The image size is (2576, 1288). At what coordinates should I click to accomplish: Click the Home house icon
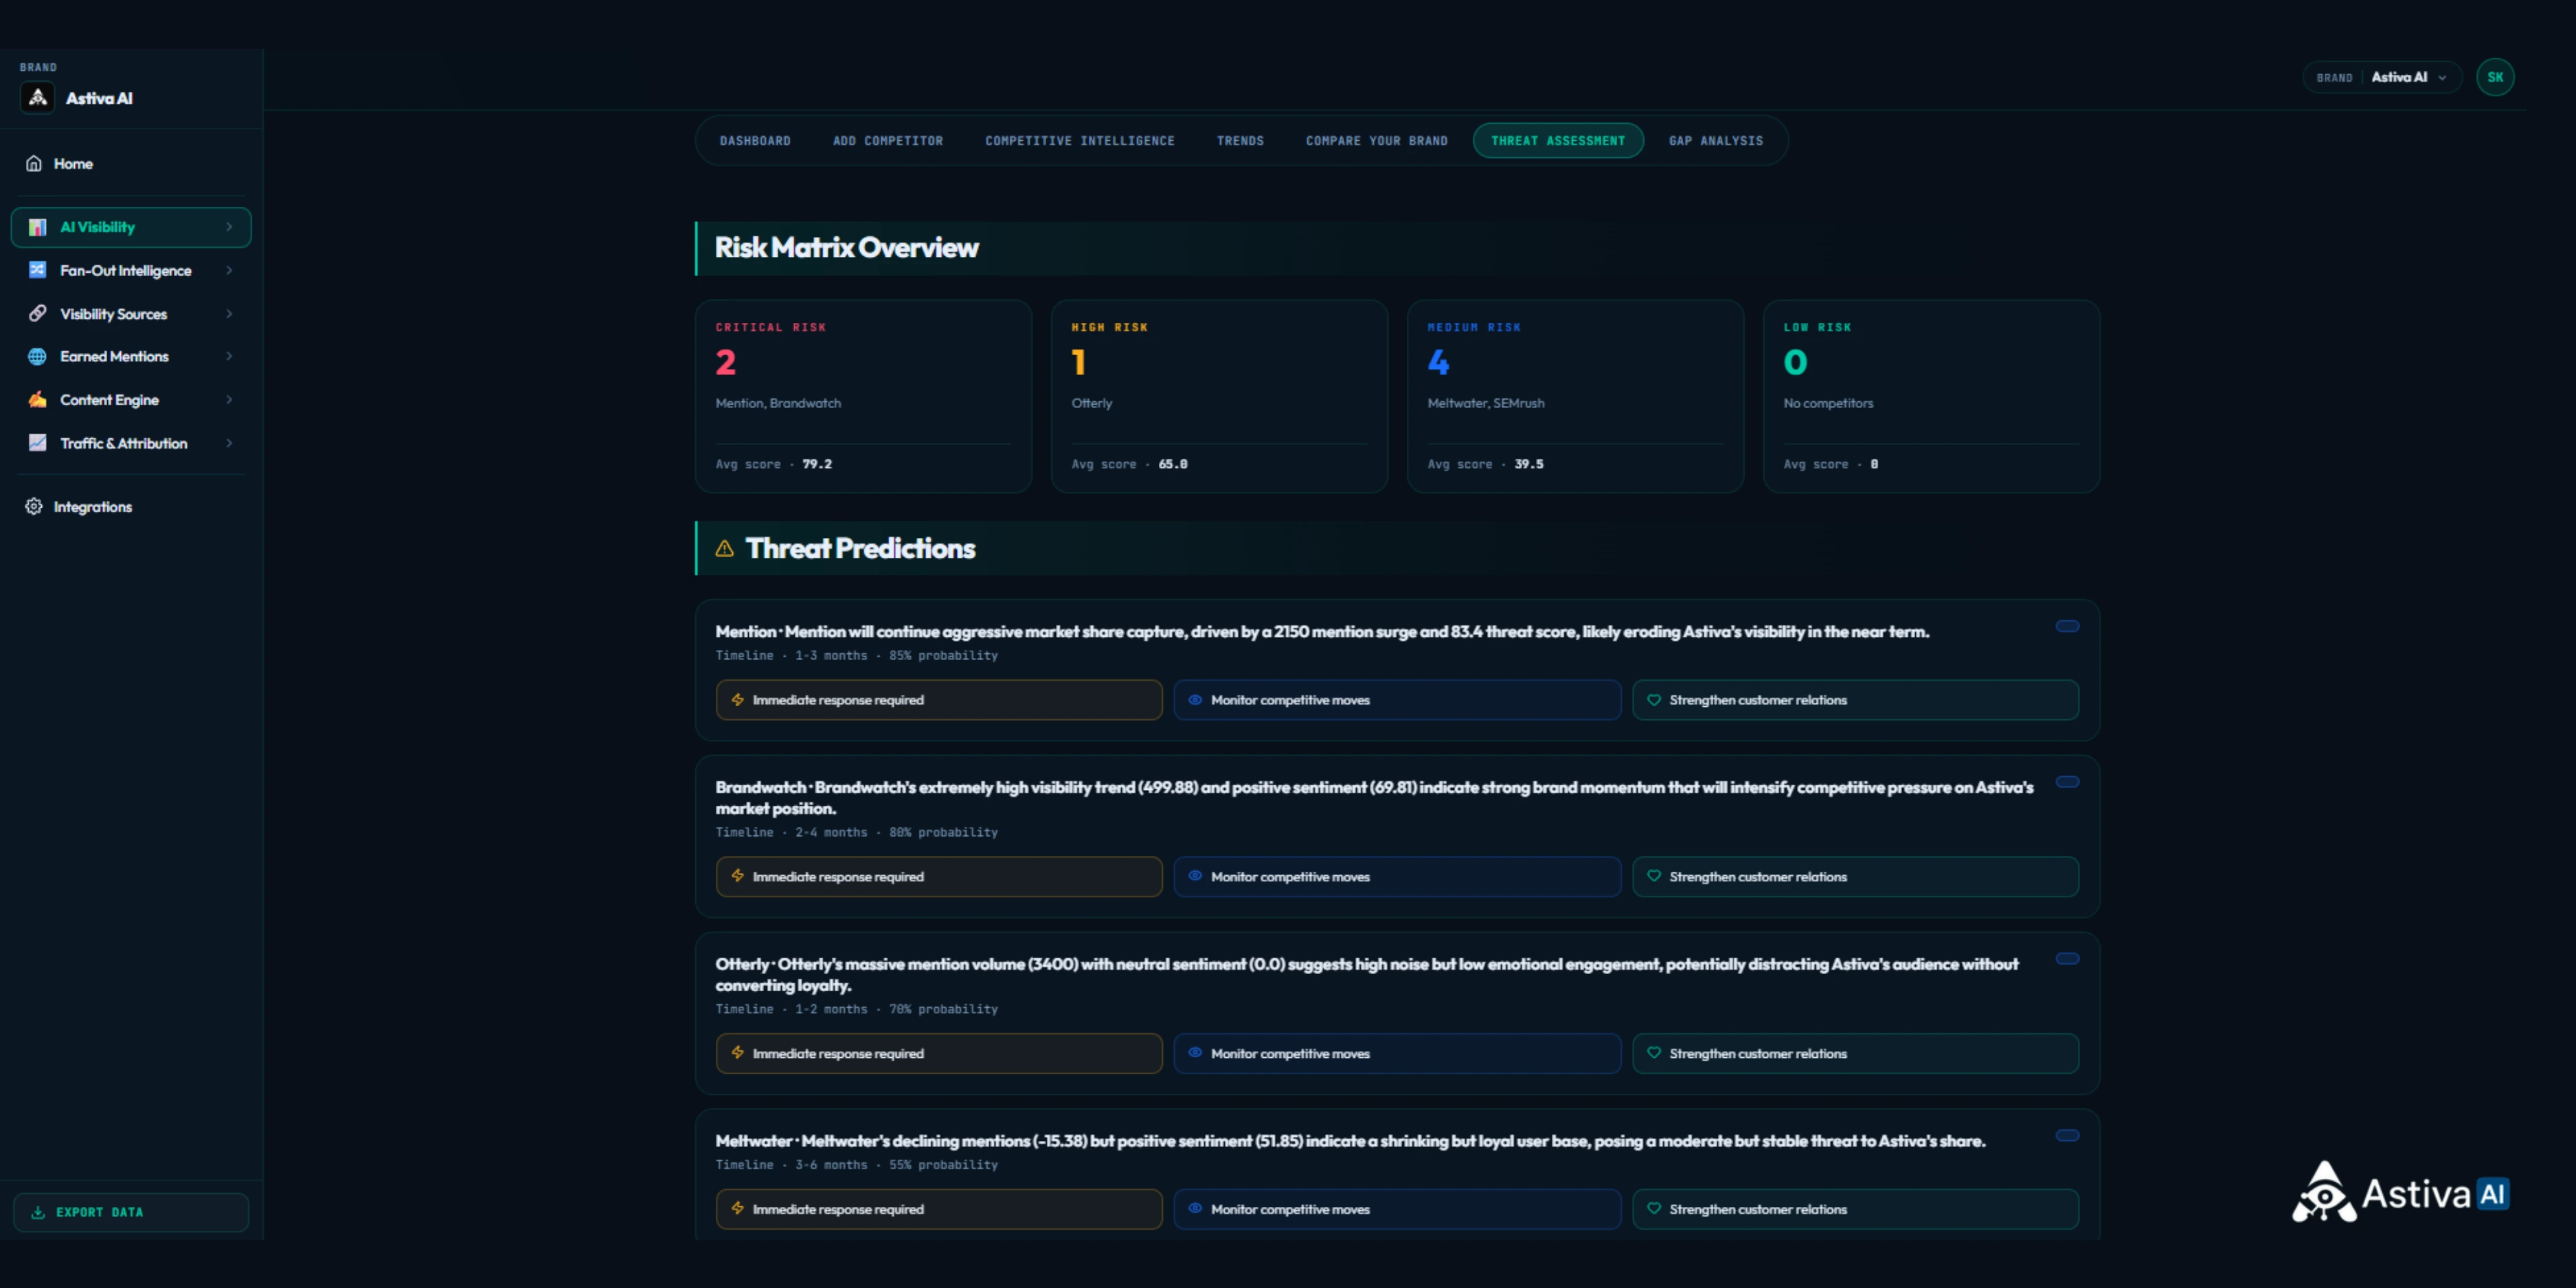coord(34,163)
